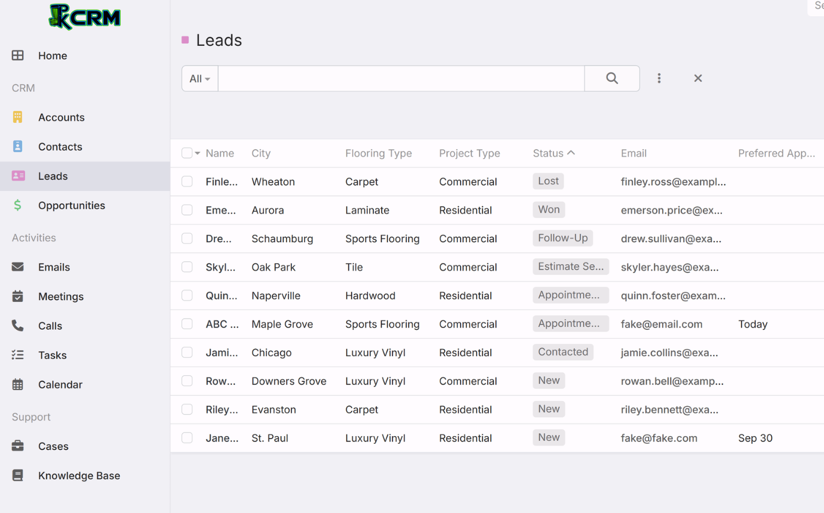Clear search with the X icon

tap(698, 78)
